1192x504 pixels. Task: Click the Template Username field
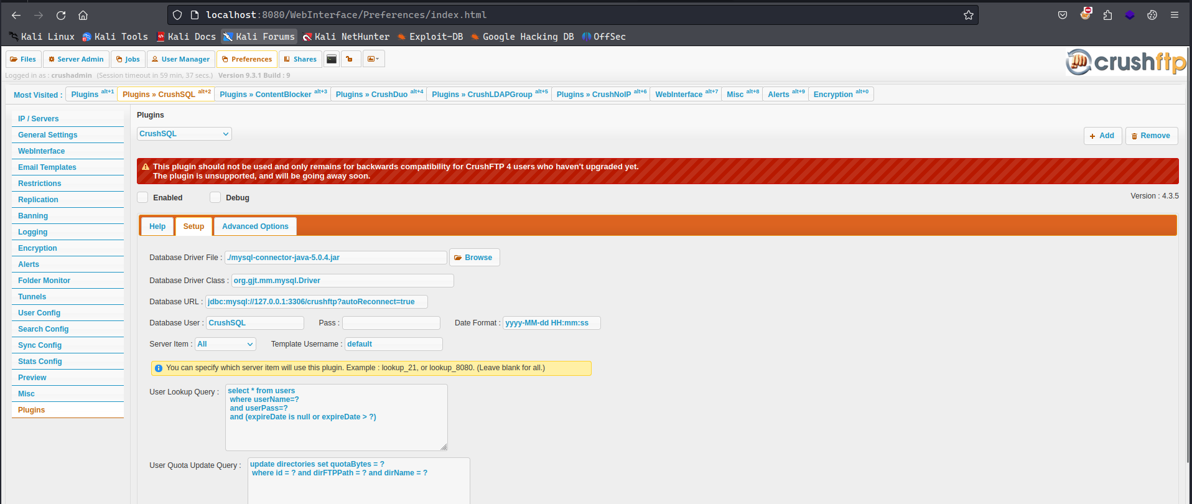394,344
